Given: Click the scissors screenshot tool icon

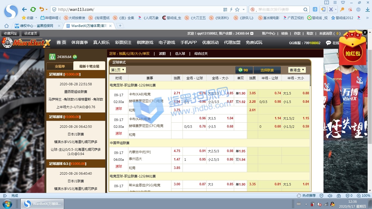Looking at the screenshot, I should click(331, 10).
